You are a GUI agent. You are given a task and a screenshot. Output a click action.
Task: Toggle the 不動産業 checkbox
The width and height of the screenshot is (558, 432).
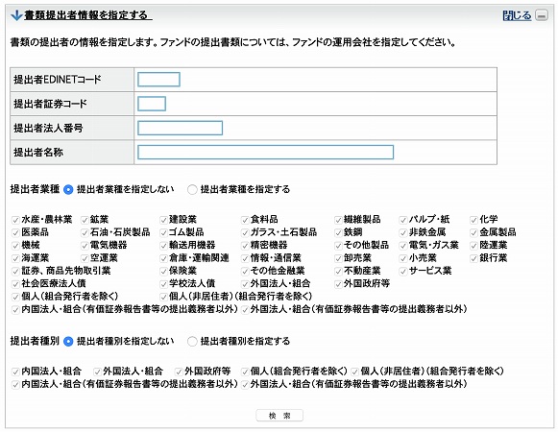(x=338, y=271)
